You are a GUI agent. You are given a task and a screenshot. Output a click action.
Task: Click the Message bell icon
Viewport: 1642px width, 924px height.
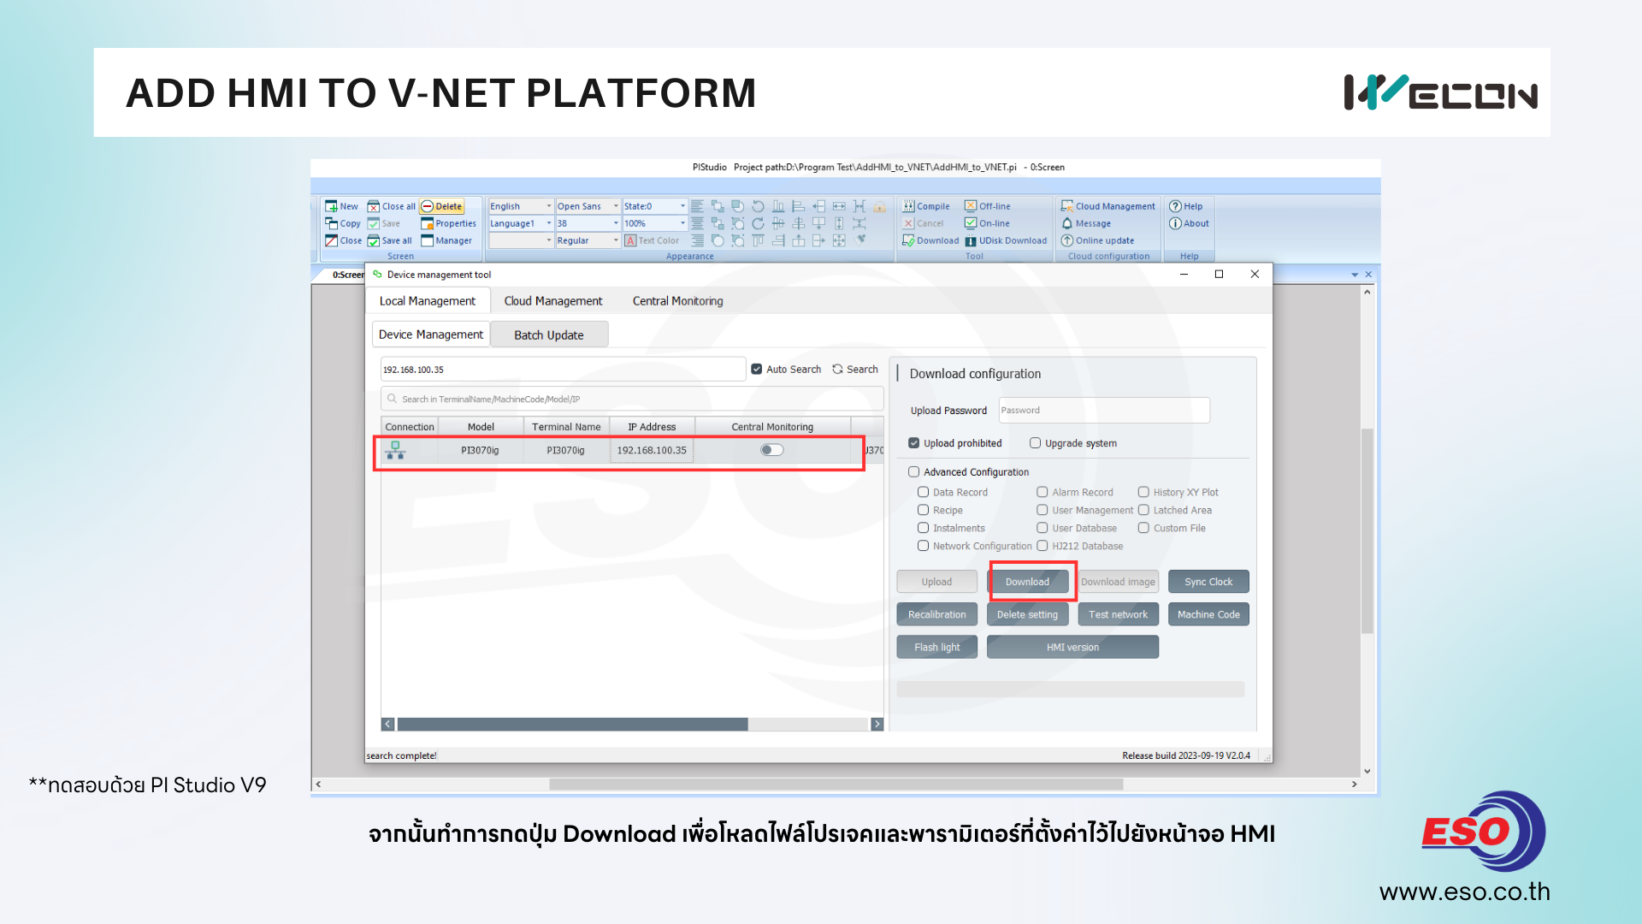click(x=1067, y=223)
